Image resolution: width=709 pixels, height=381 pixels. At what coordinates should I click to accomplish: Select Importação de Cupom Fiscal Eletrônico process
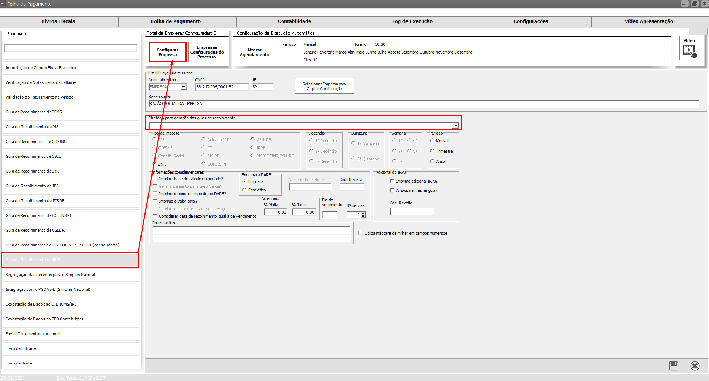coord(71,68)
